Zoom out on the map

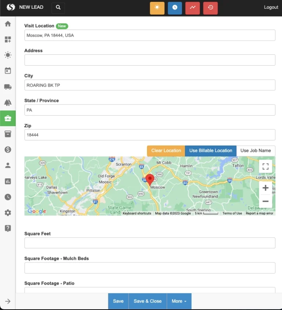[265, 201]
